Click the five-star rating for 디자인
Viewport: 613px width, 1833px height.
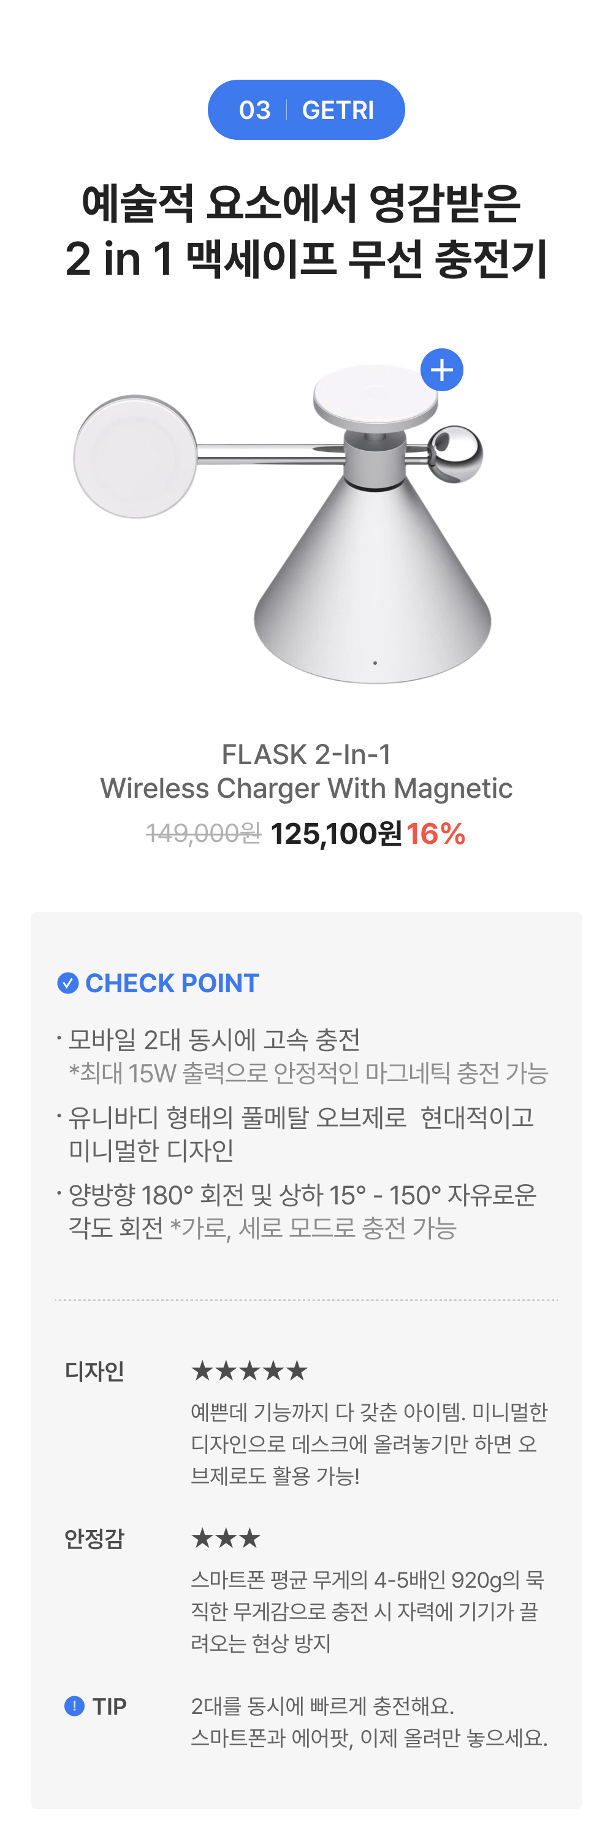(249, 1371)
